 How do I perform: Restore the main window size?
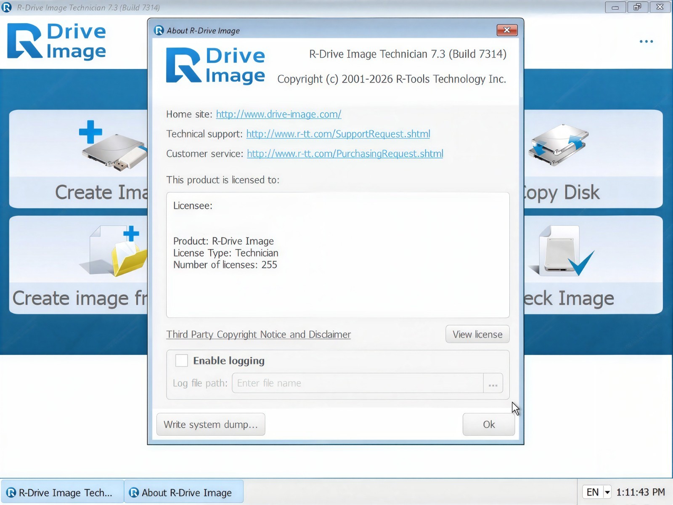[x=637, y=7]
